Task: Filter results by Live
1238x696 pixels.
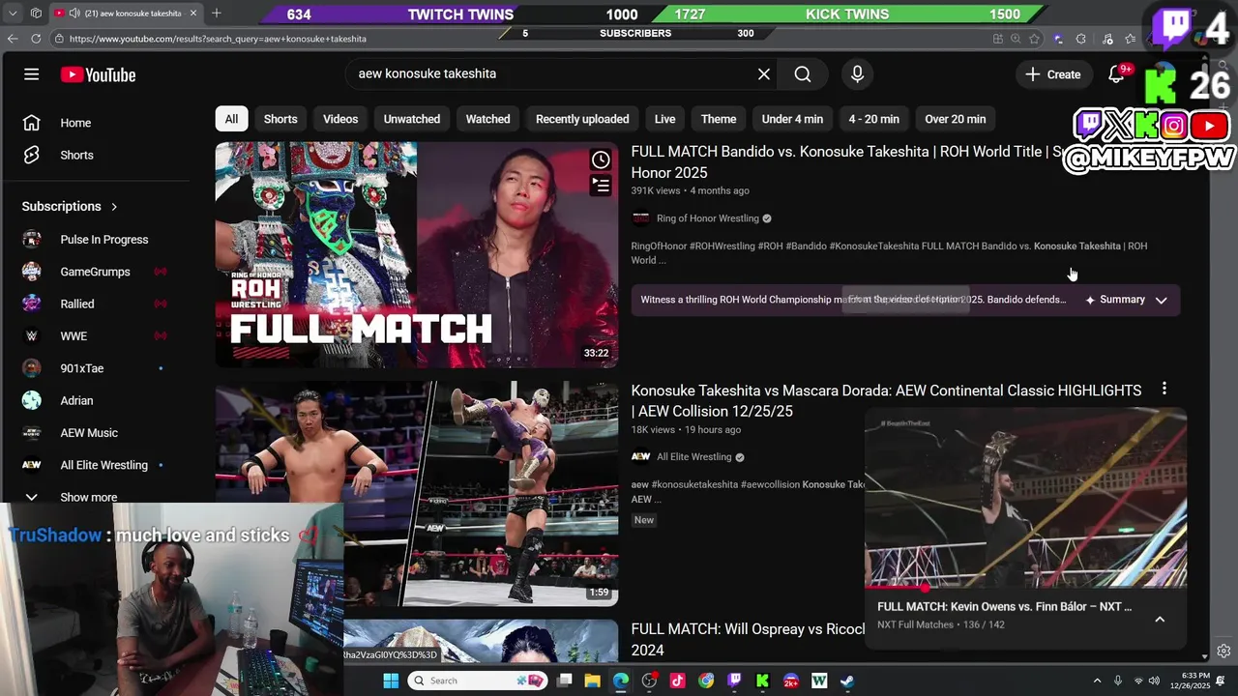Action: tap(664, 119)
